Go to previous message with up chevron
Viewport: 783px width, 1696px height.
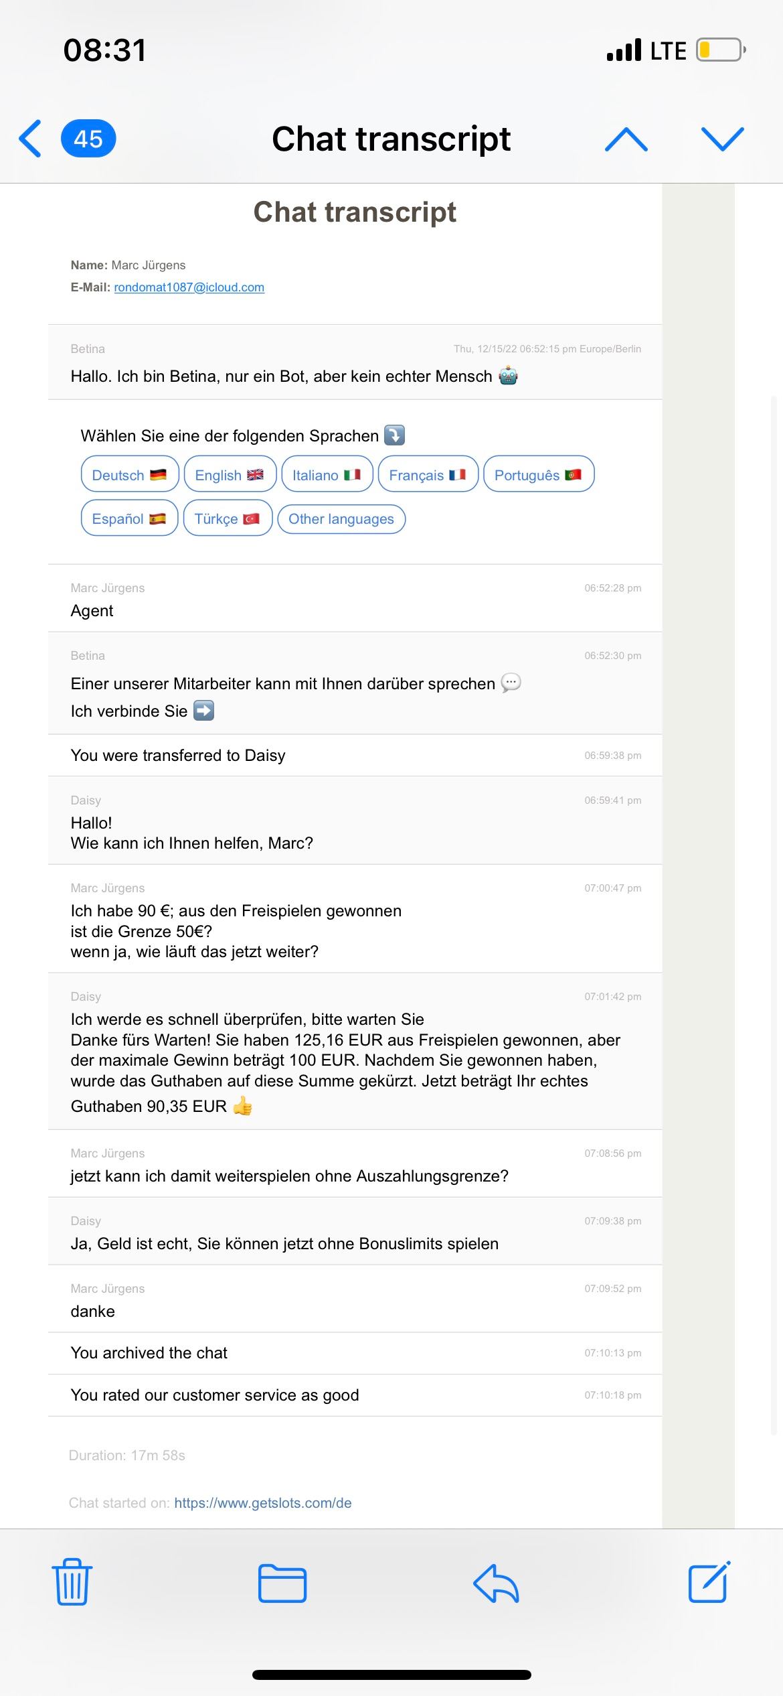[x=626, y=139]
